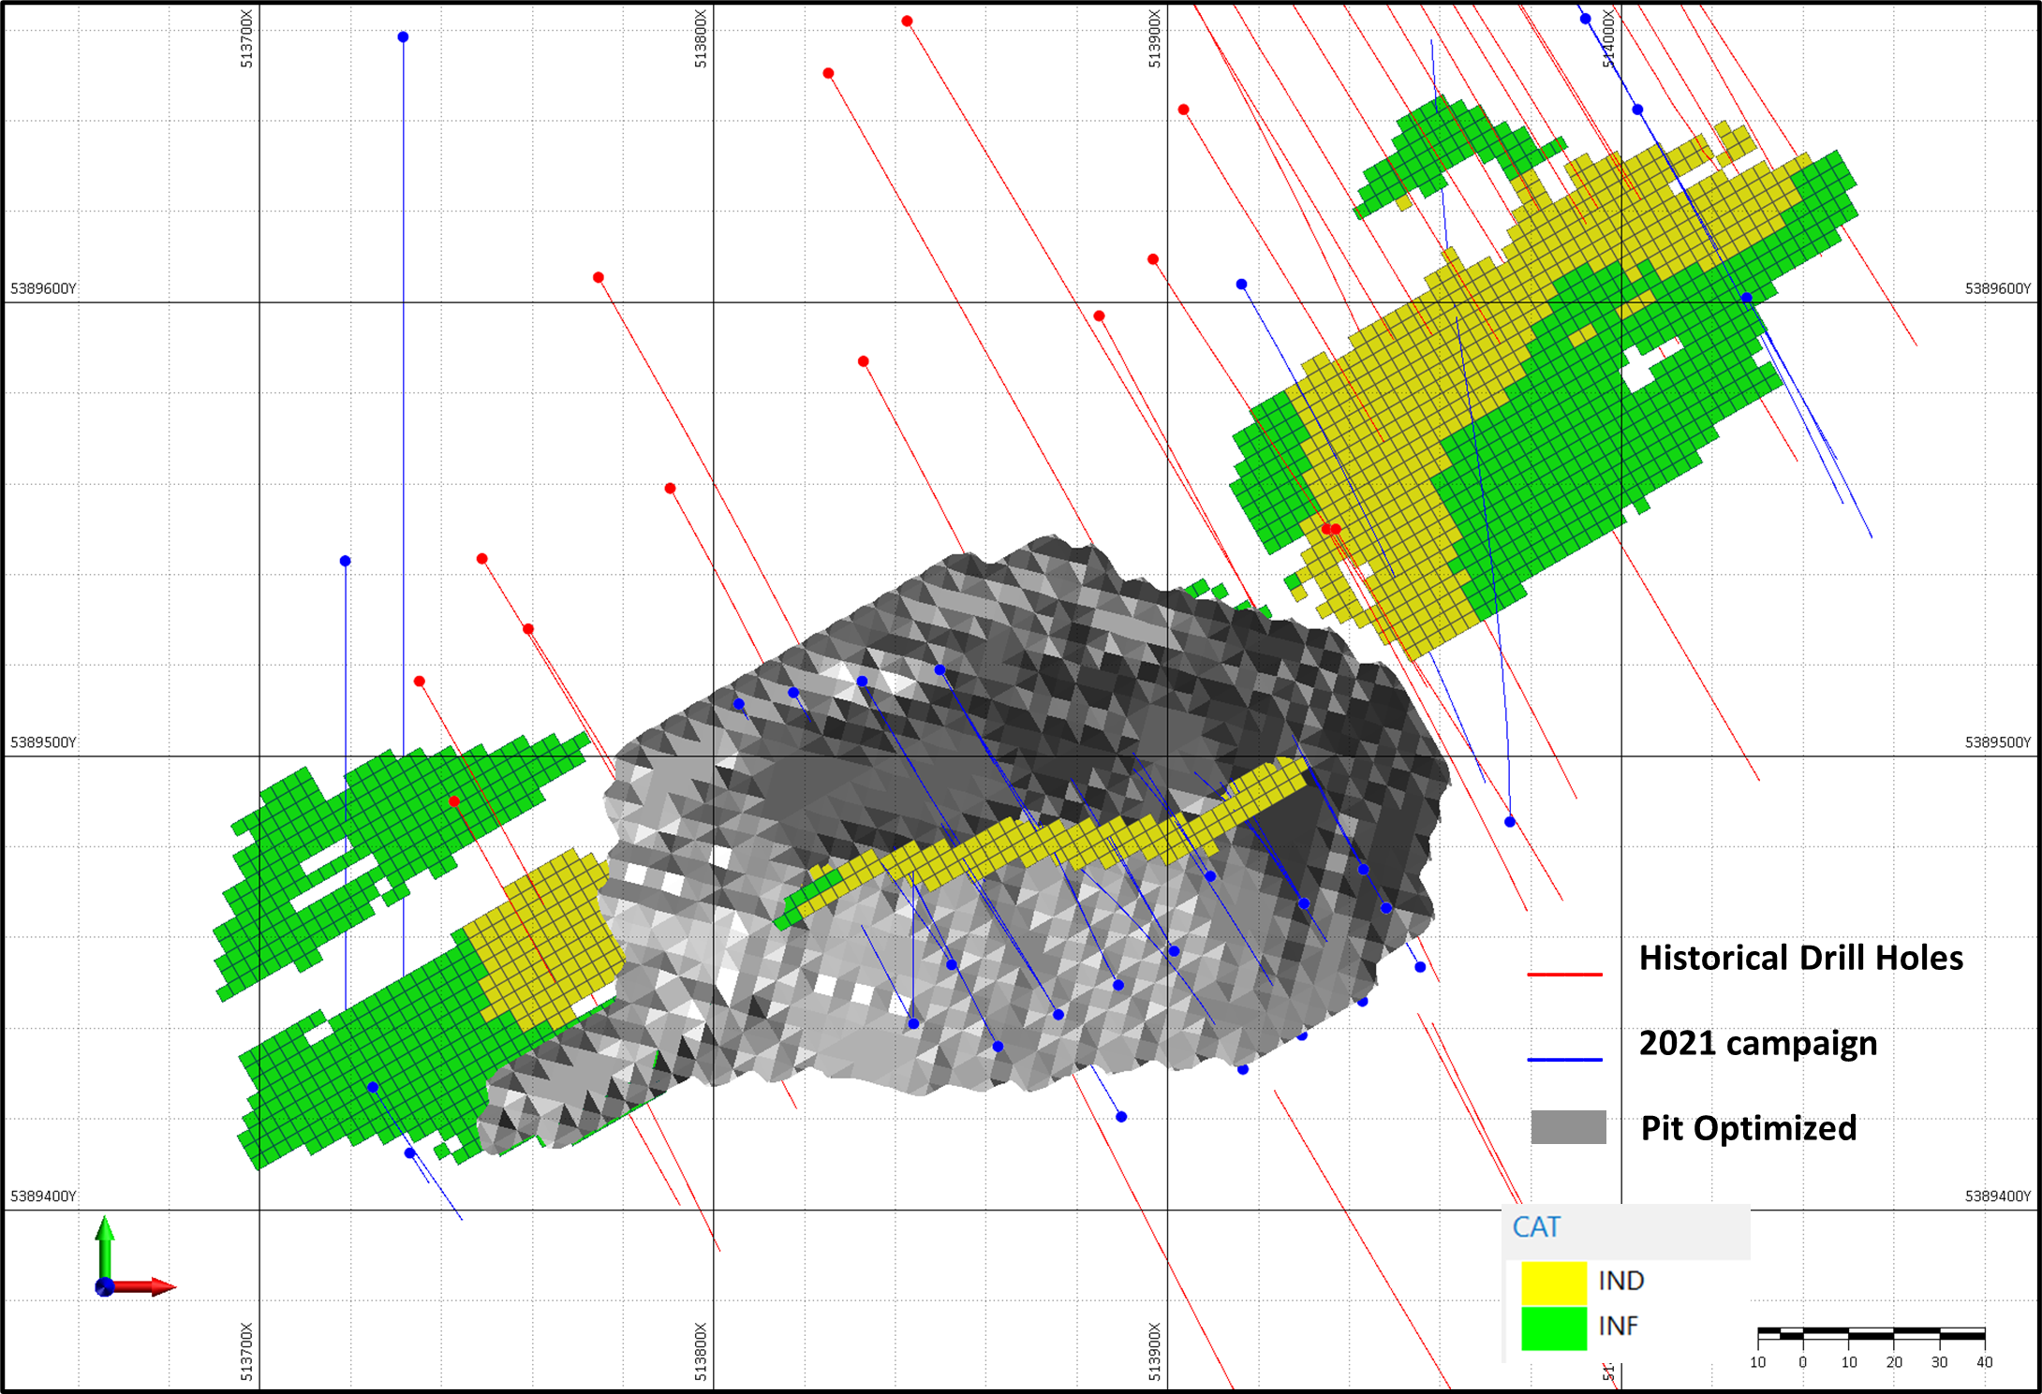Click the yellow IND color swatch
The width and height of the screenshot is (2042, 1394).
pyautogui.click(x=1553, y=1282)
